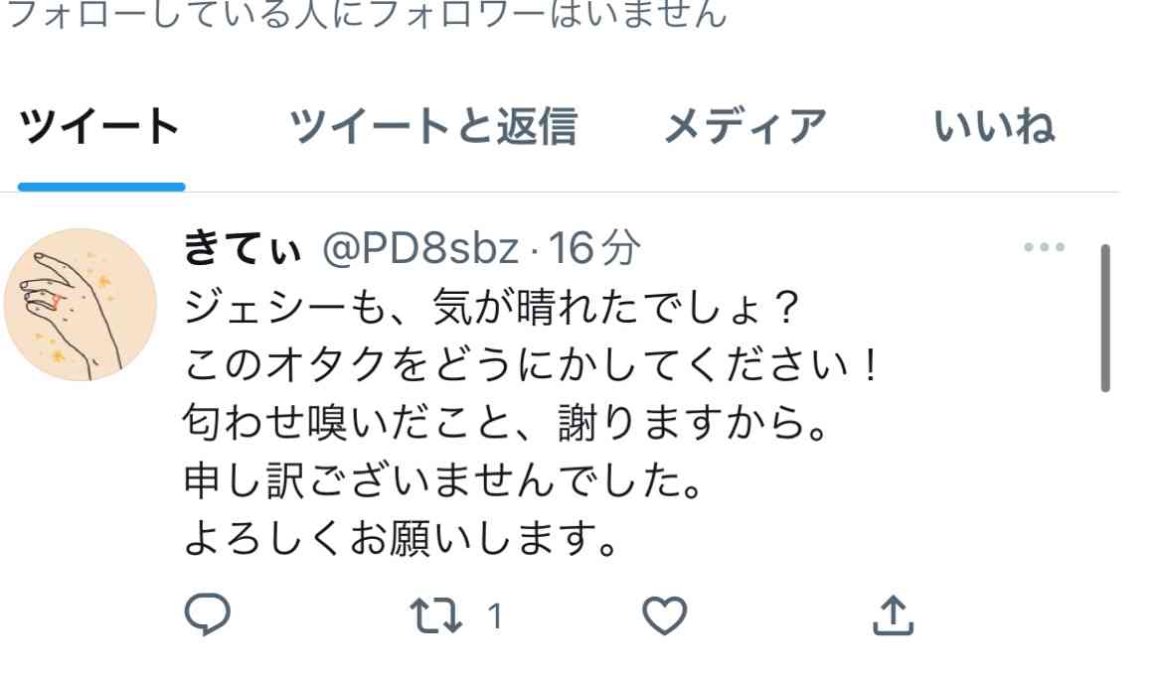Click the tweet line starting ジェシーも

point(492,307)
